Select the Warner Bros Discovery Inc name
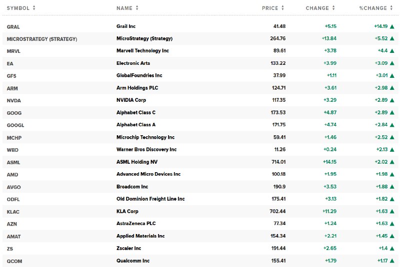400x267 pixels. click(x=146, y=149)
